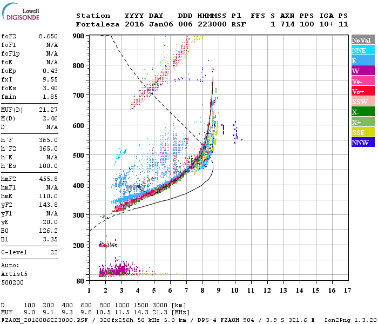
Task: Click the MUF 9.0 value in bottom table
Action: click(x=29, y=312)
